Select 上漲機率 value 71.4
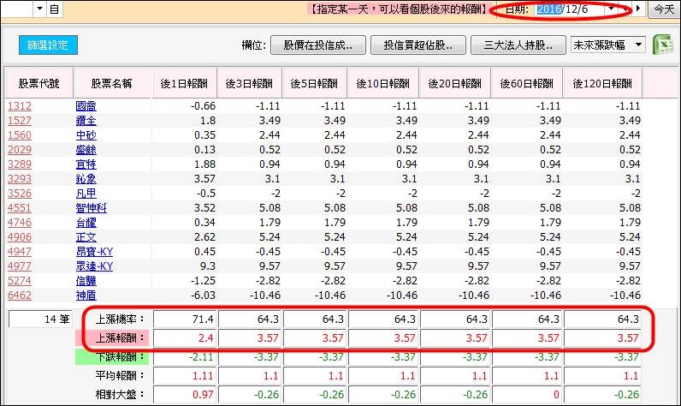This screenshot has height=406, width=681. 185,319
